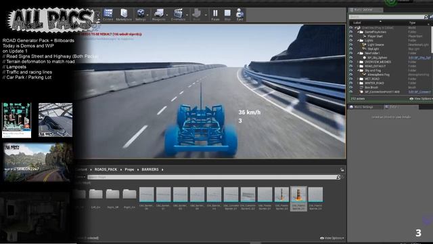Collapse the GamePlayActors folder

[358, 32]
